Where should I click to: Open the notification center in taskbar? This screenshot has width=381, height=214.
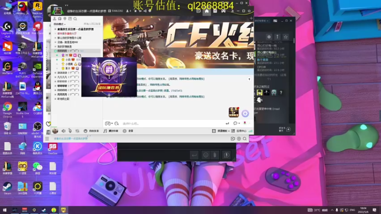click(374, 210)
